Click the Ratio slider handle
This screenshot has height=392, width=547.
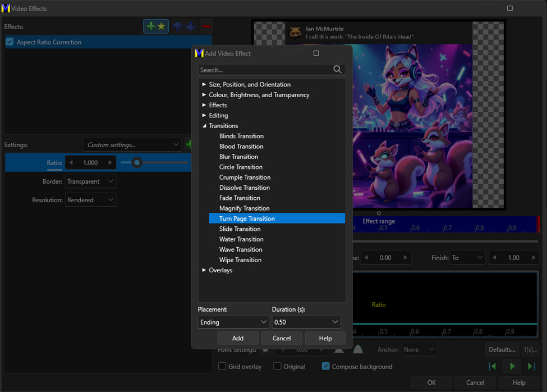tap(136, 163)
